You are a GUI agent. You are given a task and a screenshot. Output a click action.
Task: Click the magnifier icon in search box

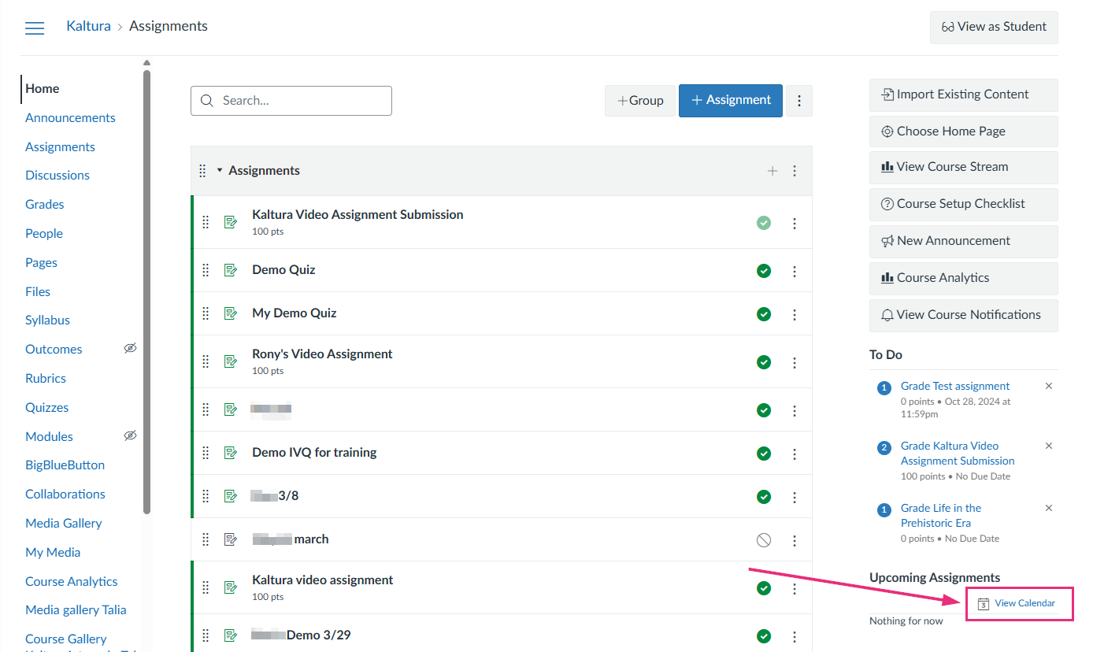207,101
